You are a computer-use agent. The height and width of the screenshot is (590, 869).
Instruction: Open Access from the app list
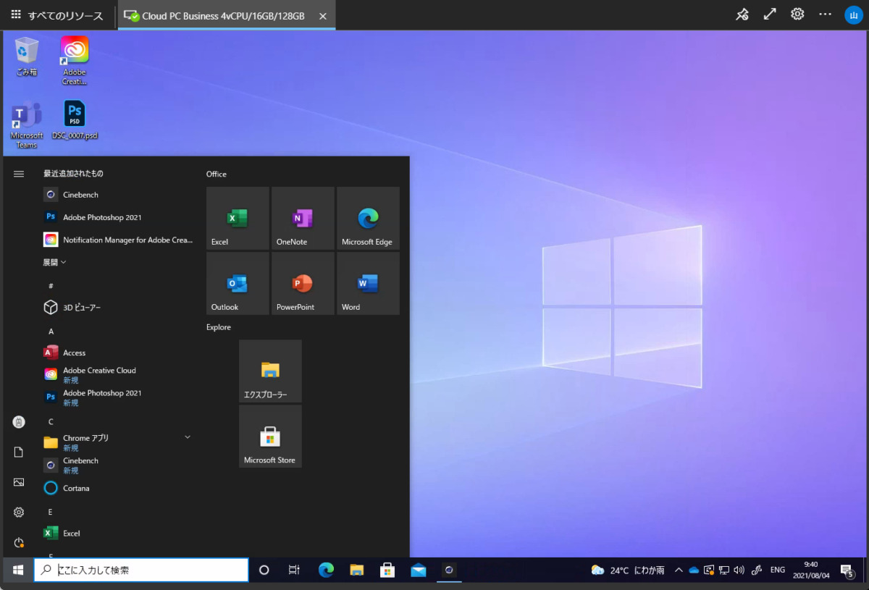click(x=118, y=353)
